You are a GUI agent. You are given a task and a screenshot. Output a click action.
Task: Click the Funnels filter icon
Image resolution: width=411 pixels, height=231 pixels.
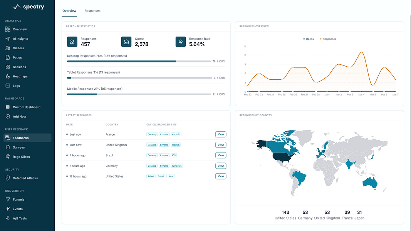pyautogui.click(x=8, y=199)
